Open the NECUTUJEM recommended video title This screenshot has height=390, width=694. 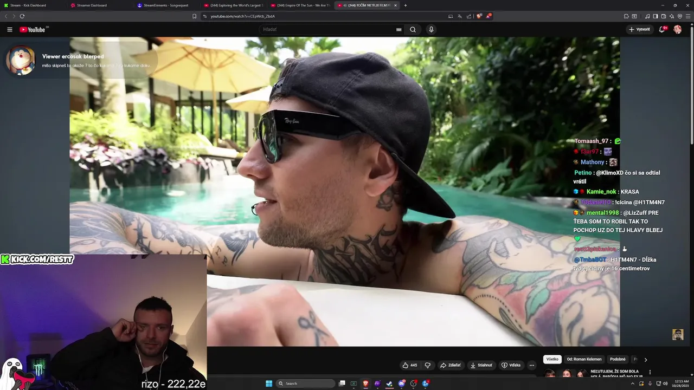pos(617,373)
